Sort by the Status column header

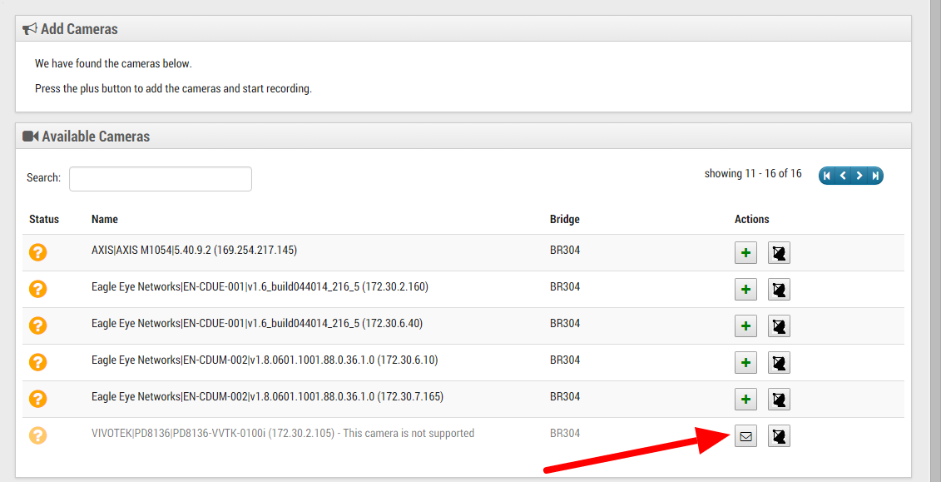coord(44,219)
